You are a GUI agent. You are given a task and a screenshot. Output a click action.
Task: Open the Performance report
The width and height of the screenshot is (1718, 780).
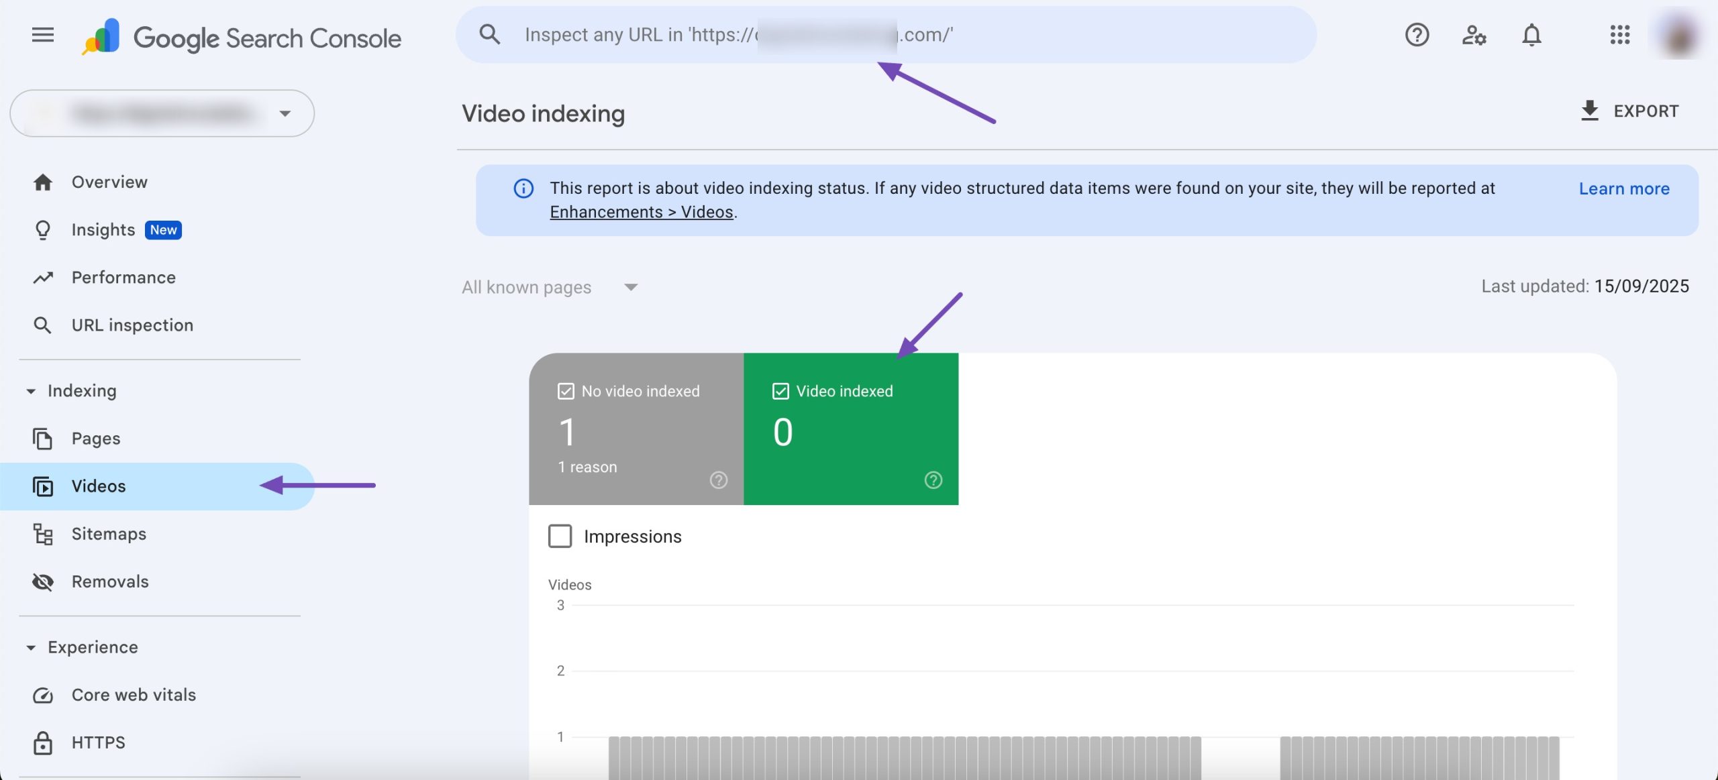coord(123,278)
